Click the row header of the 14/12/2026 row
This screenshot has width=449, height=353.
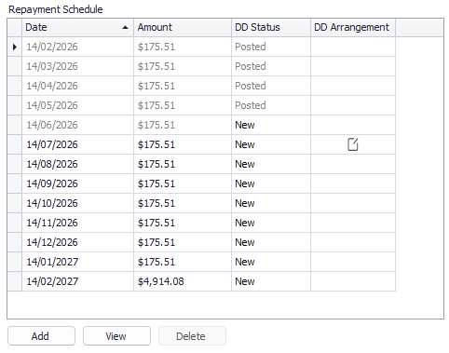(x=15, y=242)
